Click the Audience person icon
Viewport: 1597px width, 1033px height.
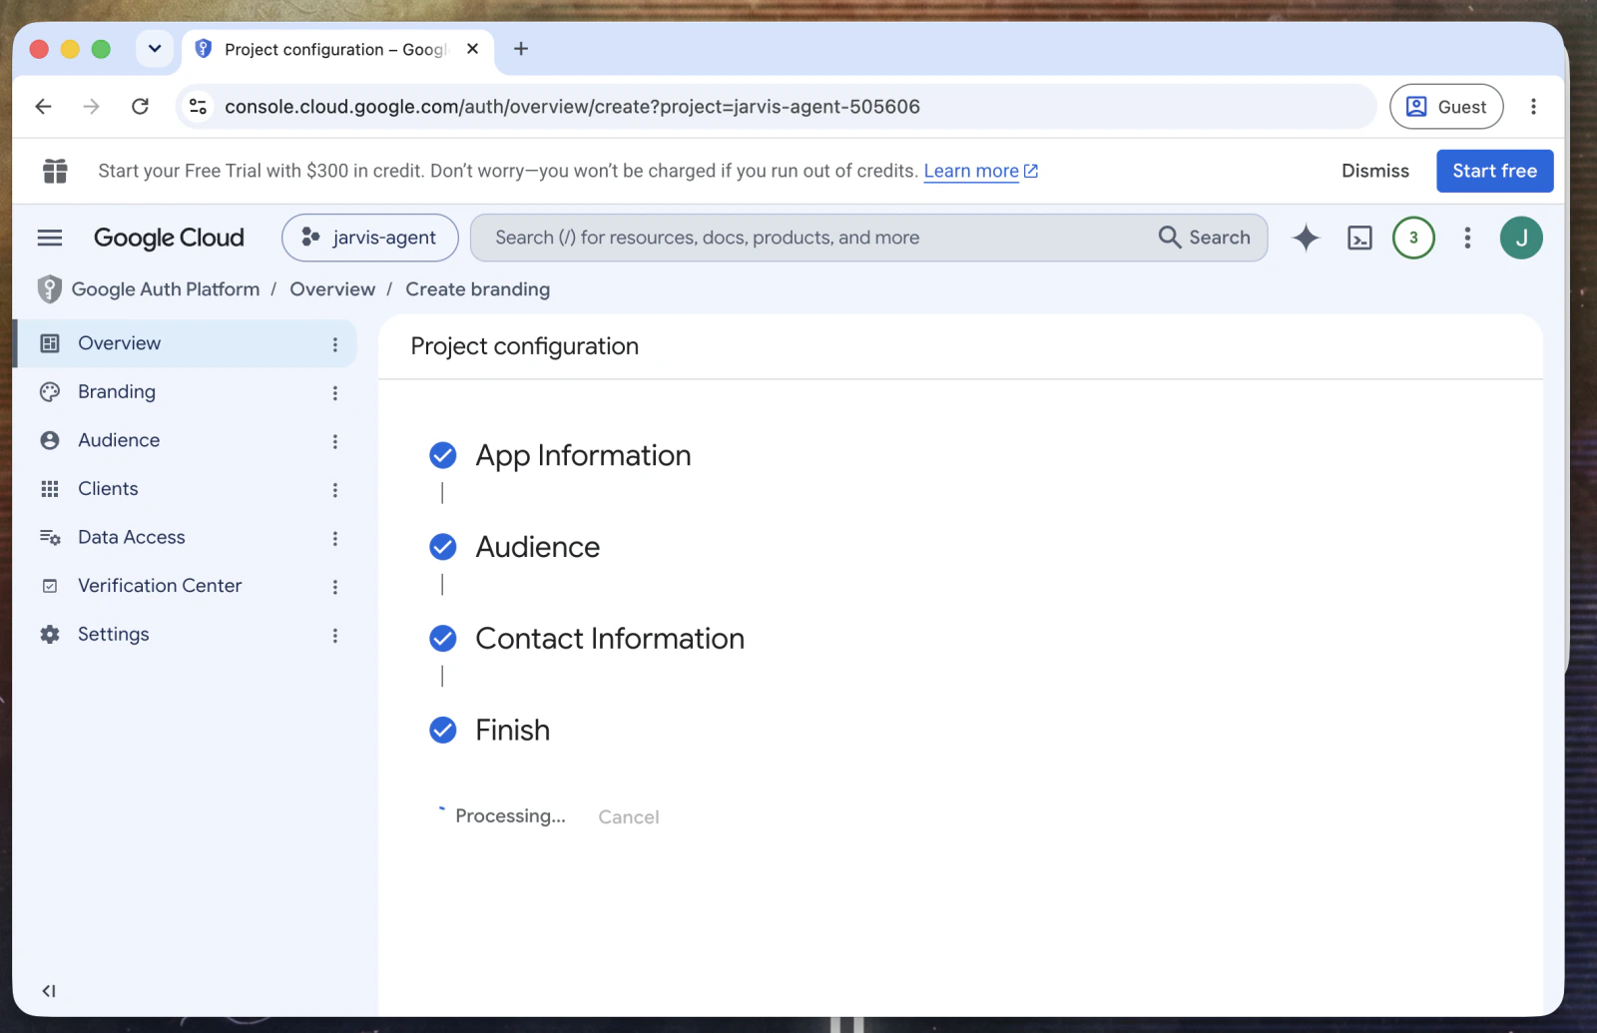pos(50,440)
